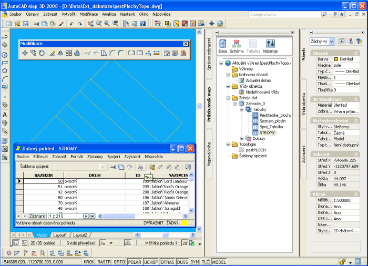Toggle UCHOP object snap in status bar

(x=151, y=262)
